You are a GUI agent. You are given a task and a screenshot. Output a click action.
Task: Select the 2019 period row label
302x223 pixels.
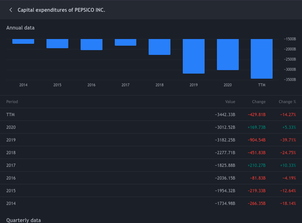[x=11, y=140]
